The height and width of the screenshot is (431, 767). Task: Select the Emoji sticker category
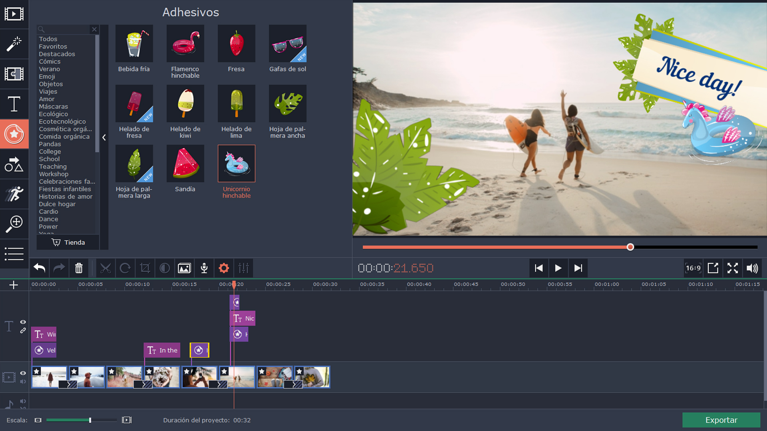tap(47, 77)
